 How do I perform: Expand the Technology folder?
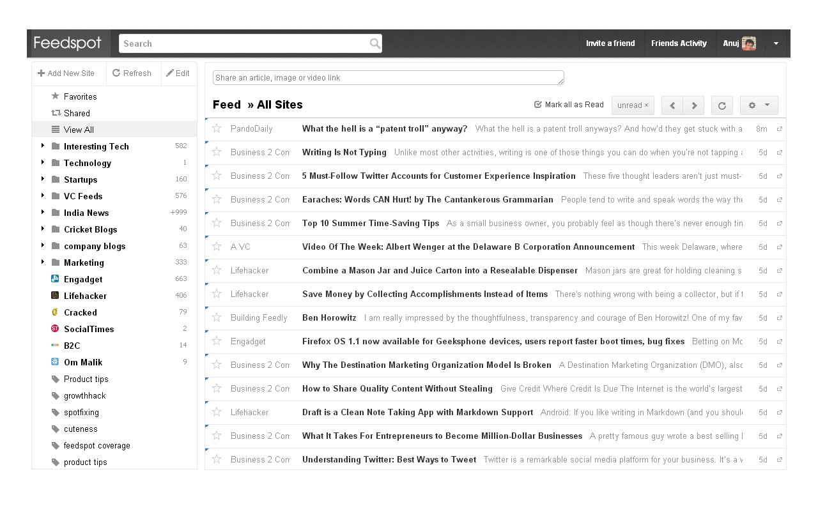(43, 162)
